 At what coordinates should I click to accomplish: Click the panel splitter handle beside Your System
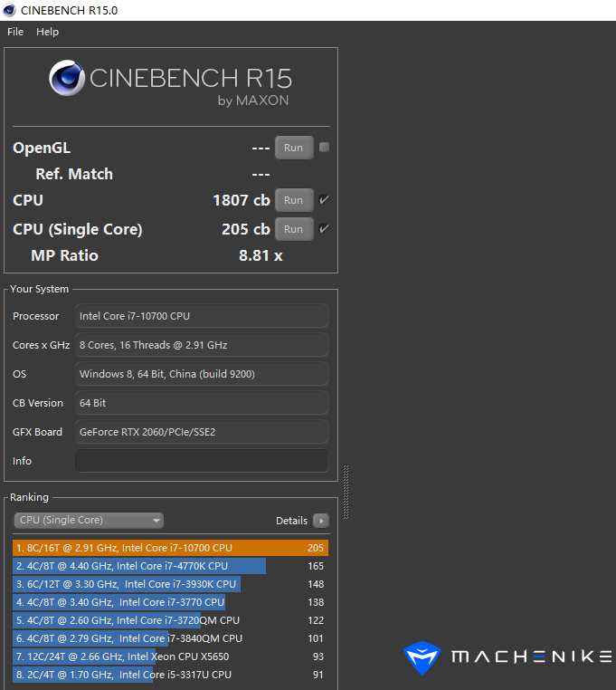346,492
